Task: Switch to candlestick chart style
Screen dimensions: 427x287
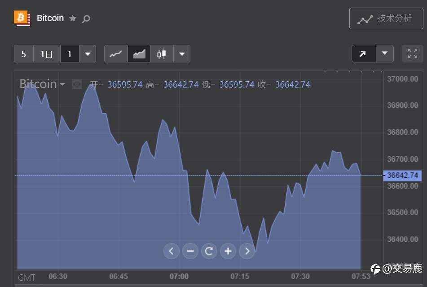Action: (x=162, y=54)
